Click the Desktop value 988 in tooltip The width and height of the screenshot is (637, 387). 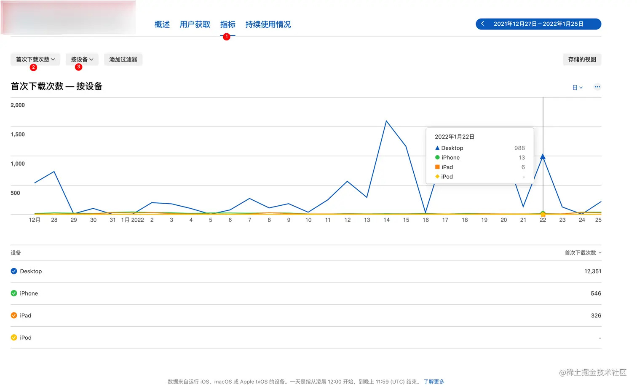pos(519,148)
